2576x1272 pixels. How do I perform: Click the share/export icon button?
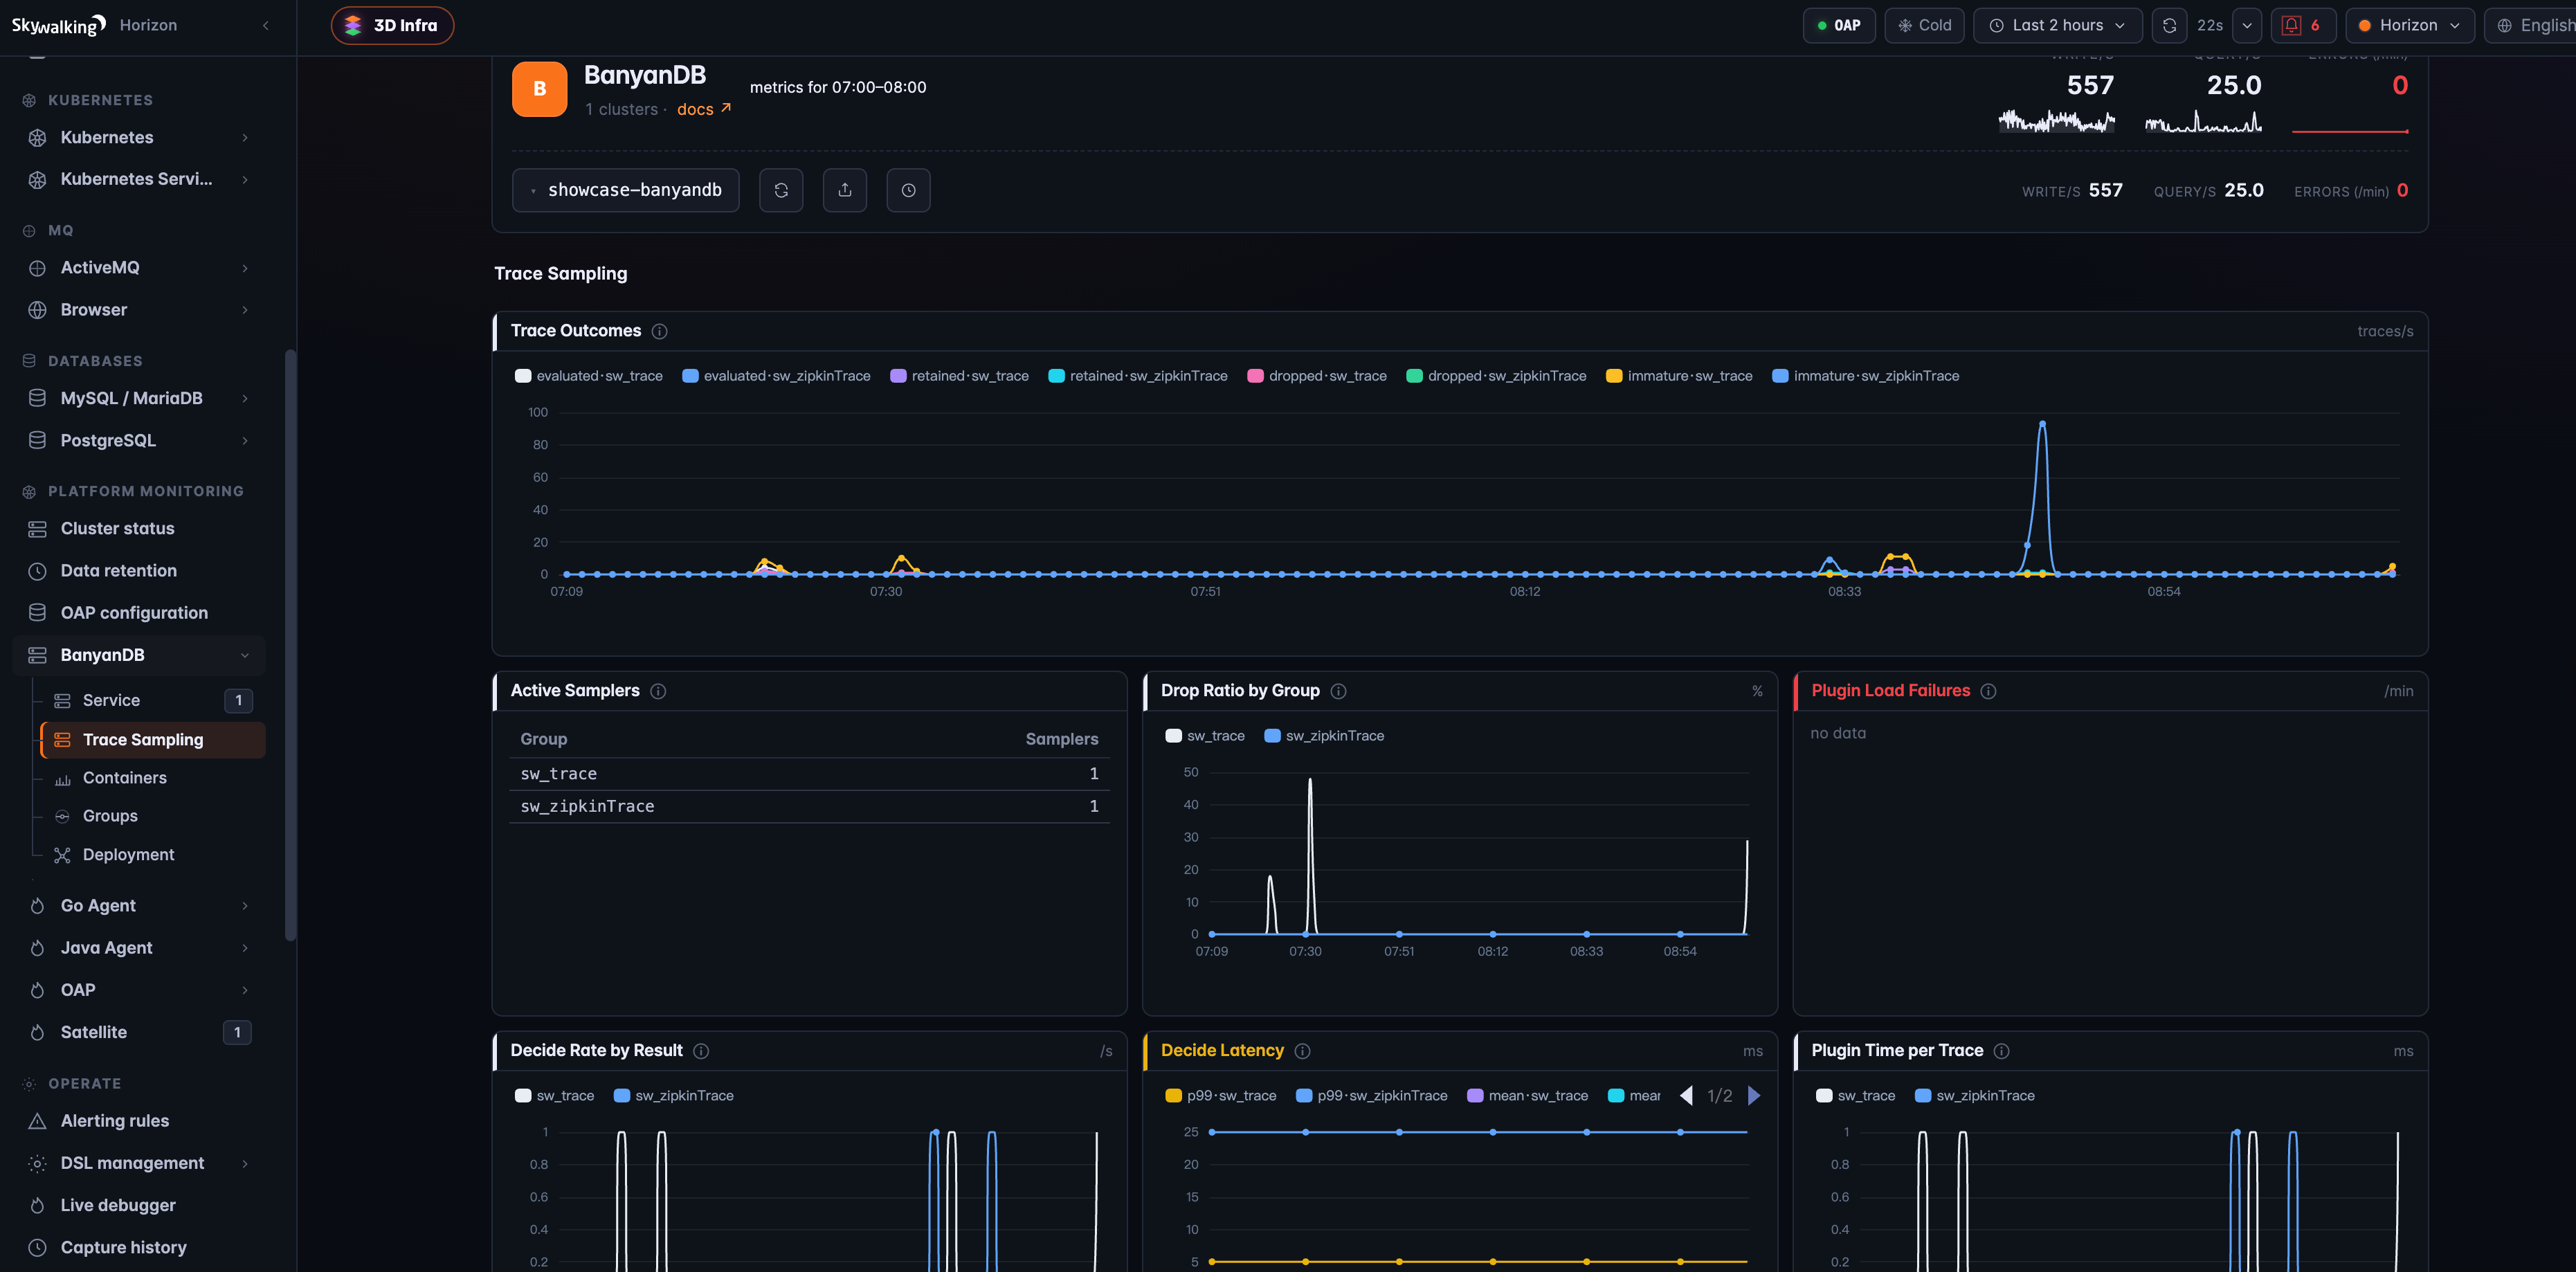845,190
